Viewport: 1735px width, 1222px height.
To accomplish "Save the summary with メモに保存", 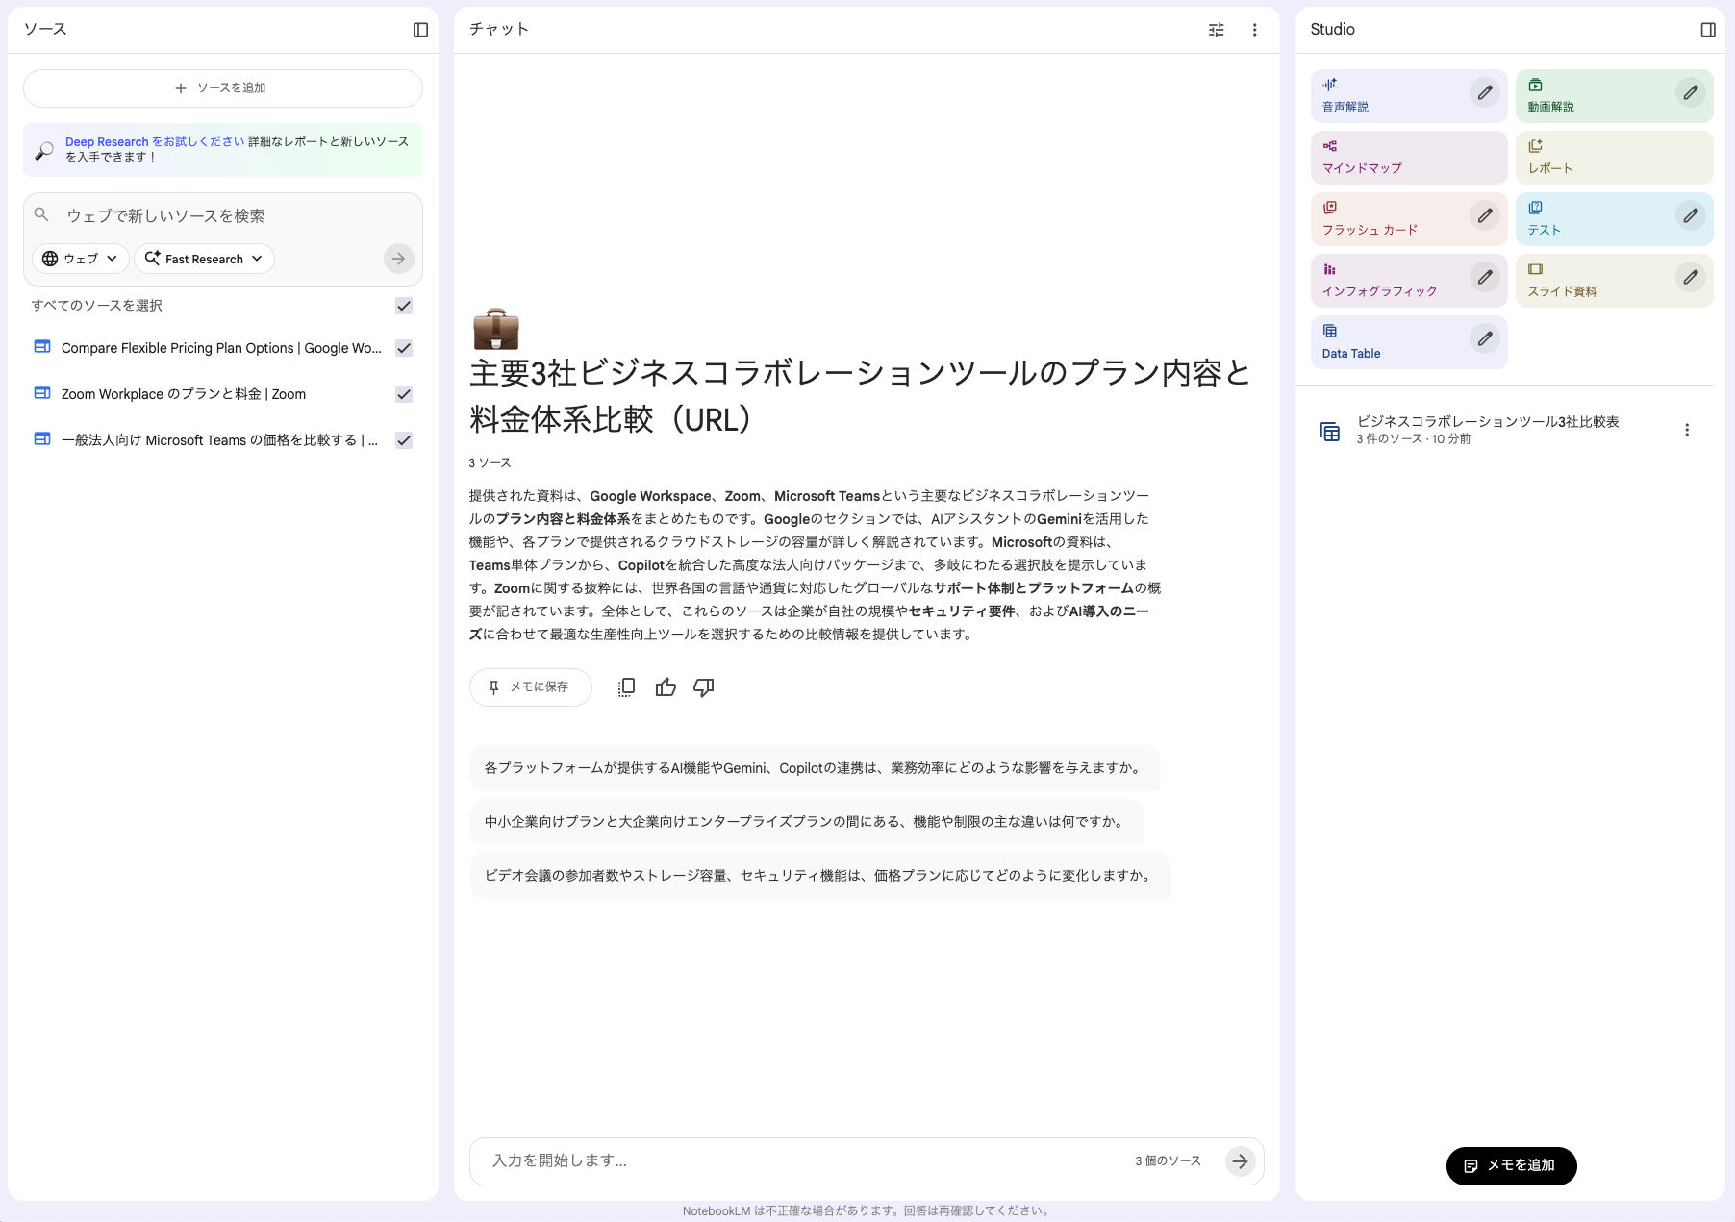I will [x=530, y=686].
